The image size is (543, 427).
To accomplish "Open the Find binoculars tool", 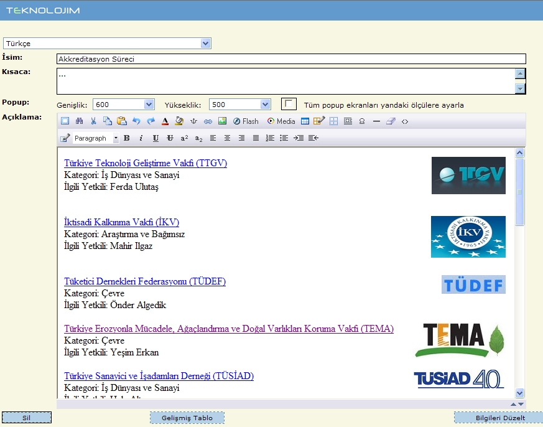I will pyautogui.click(x=79, y=121).
